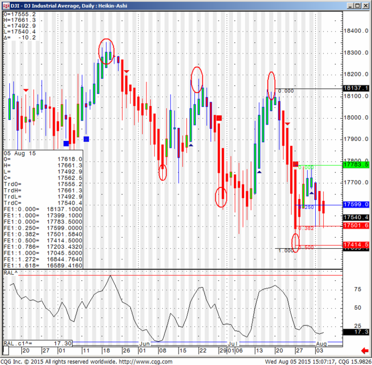
Task: Click the blue square marker near May 04
Action: pyautogui.click(x=66, y=143)
